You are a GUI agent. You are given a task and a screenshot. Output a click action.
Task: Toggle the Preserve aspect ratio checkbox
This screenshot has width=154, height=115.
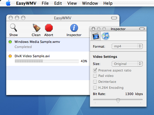pos(95,70)
